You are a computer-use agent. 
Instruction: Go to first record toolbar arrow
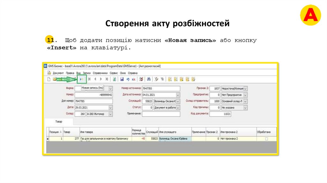click(x=89, y=79)
